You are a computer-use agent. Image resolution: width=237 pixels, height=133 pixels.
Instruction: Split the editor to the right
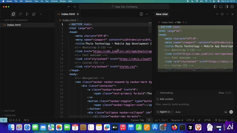coord(141,14)
